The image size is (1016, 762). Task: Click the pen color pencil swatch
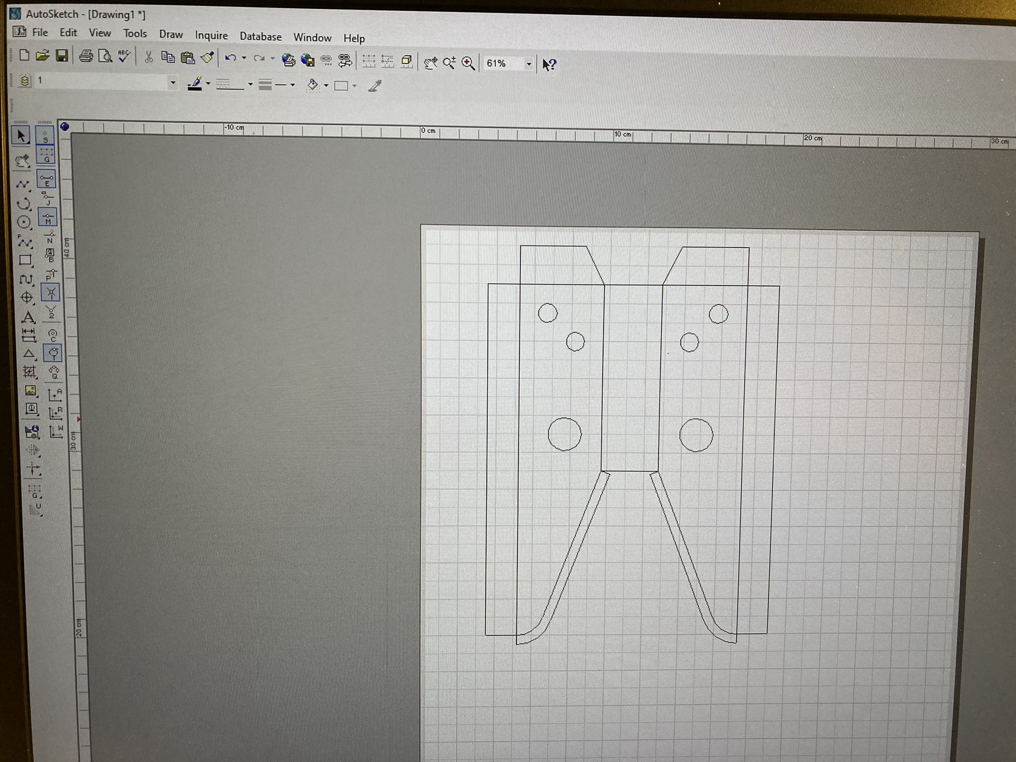tap(194, 83)
